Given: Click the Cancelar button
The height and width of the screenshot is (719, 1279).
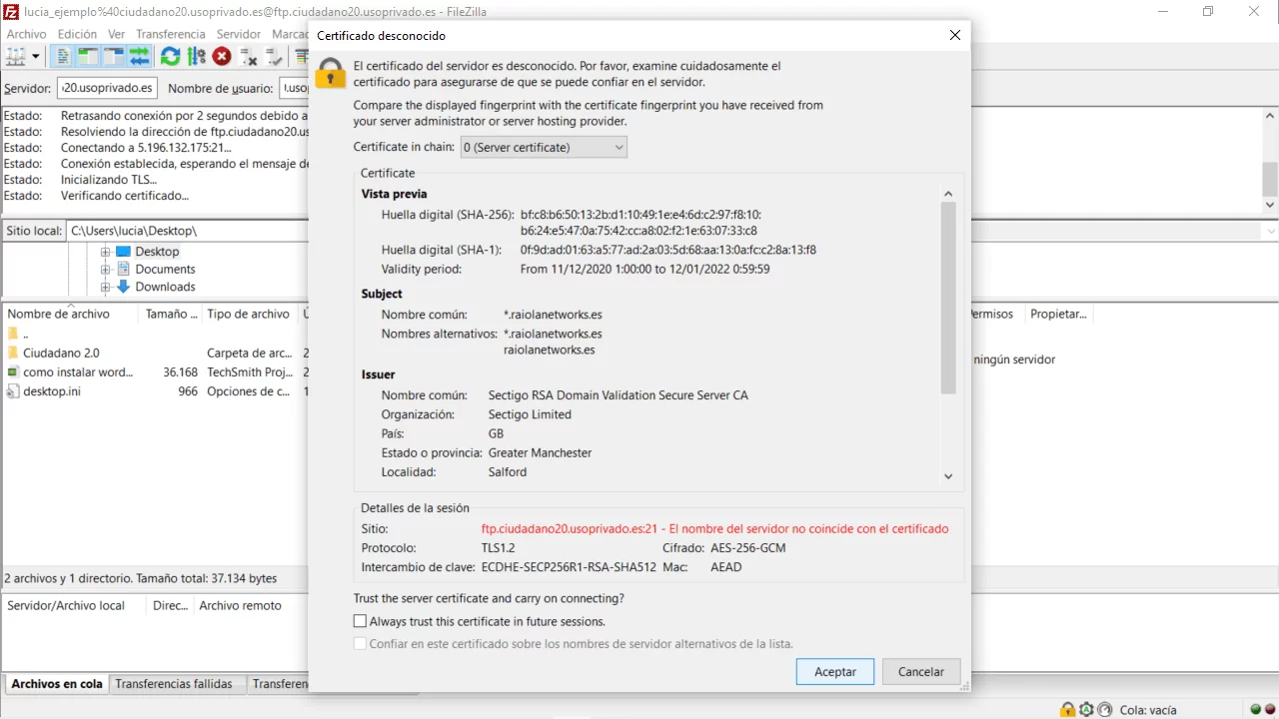Looking at the screenshot, I should pos(921,671).
